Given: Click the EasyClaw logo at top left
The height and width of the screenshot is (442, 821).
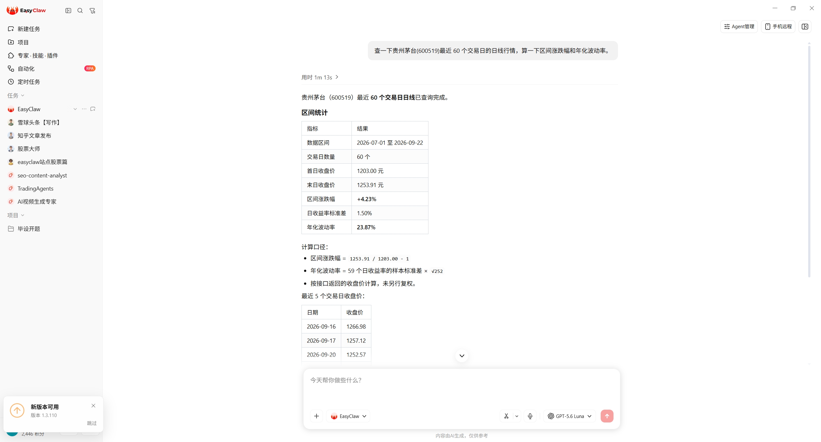Looking at the screenshot, I should 26,11.
